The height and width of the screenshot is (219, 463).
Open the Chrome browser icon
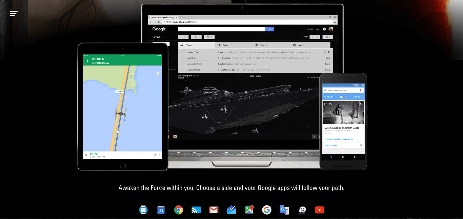(179, 210)
